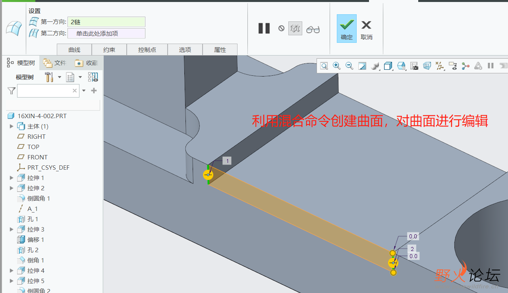Pause the feature with the large pause button
Image resolution: width=508 pixels, height=293 pixels.
click(264, 28)
